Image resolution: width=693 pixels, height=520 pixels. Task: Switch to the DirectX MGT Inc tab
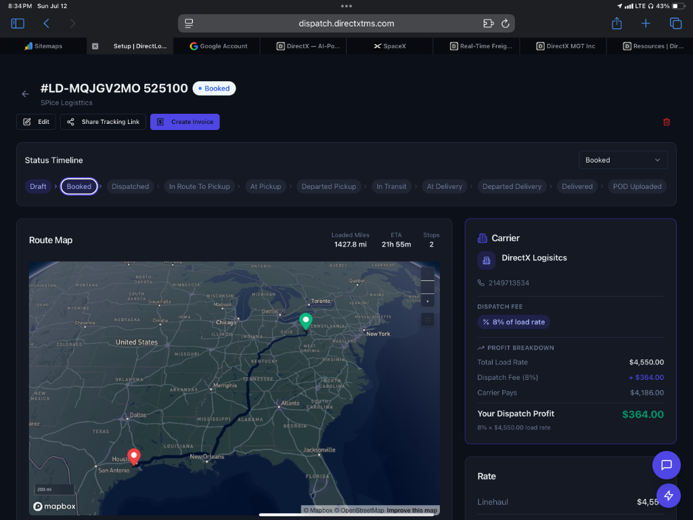pos(565,46)
